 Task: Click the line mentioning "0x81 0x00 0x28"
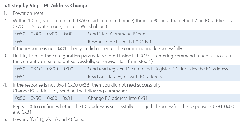pyautogui.click(x=86, y=85)
